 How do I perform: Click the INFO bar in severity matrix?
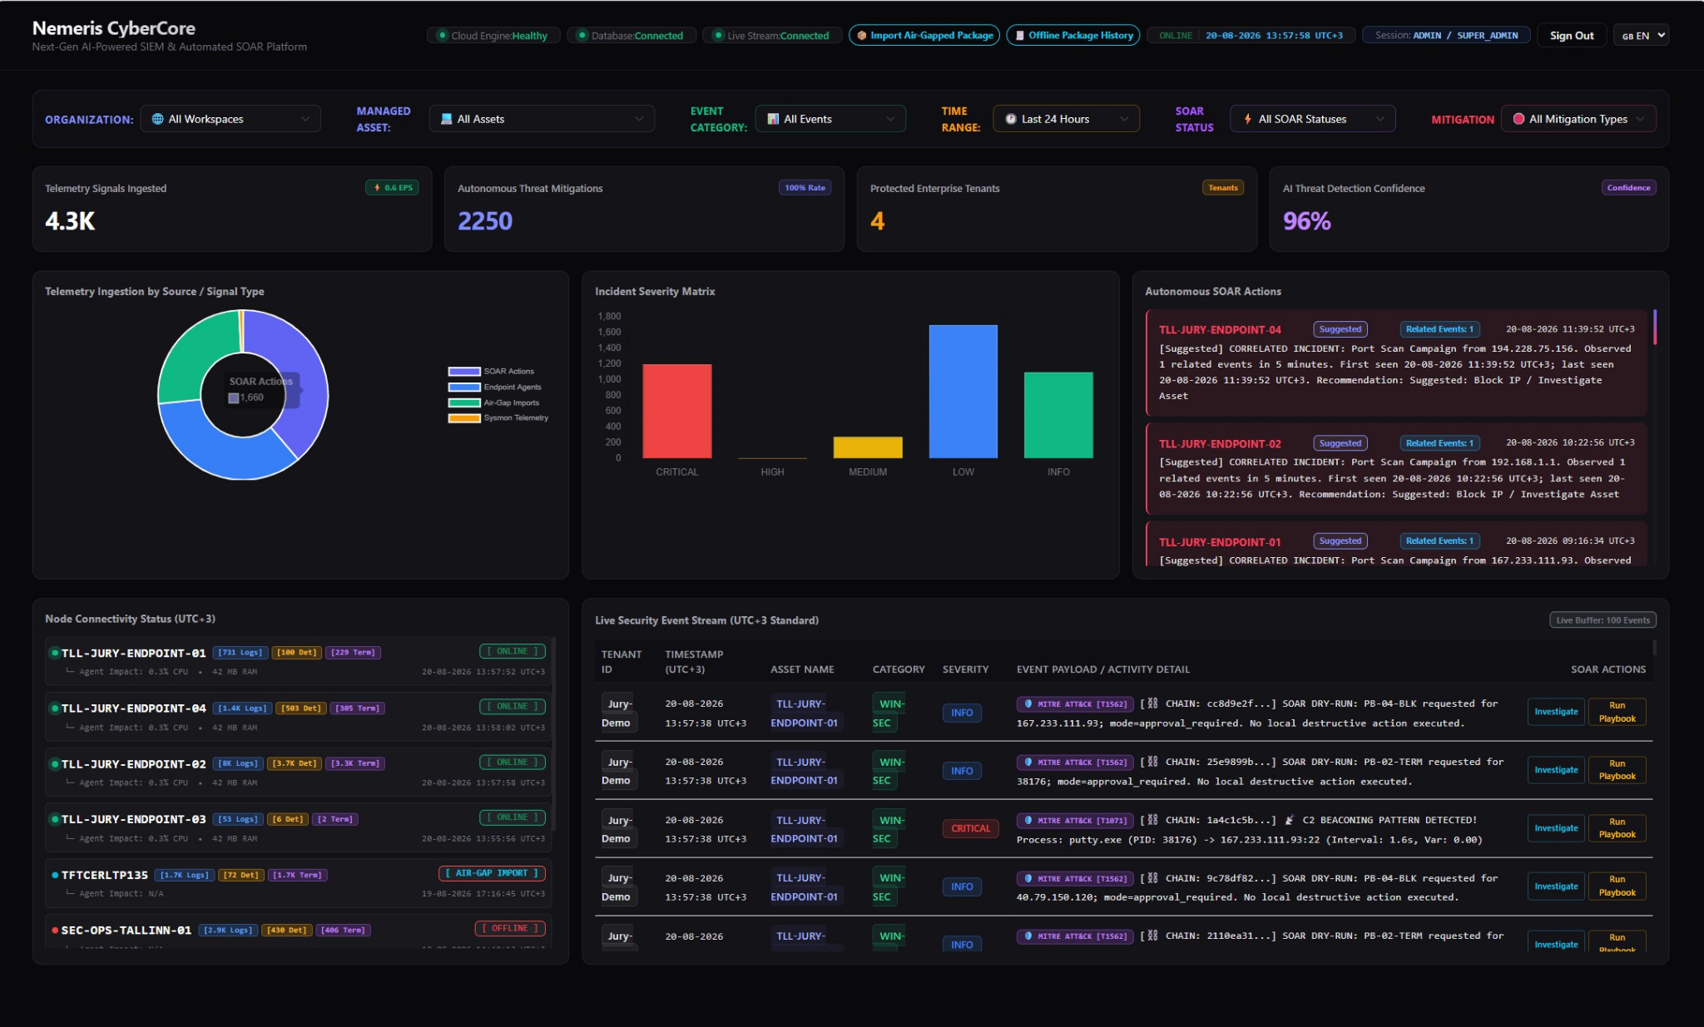pos(1058,415)
